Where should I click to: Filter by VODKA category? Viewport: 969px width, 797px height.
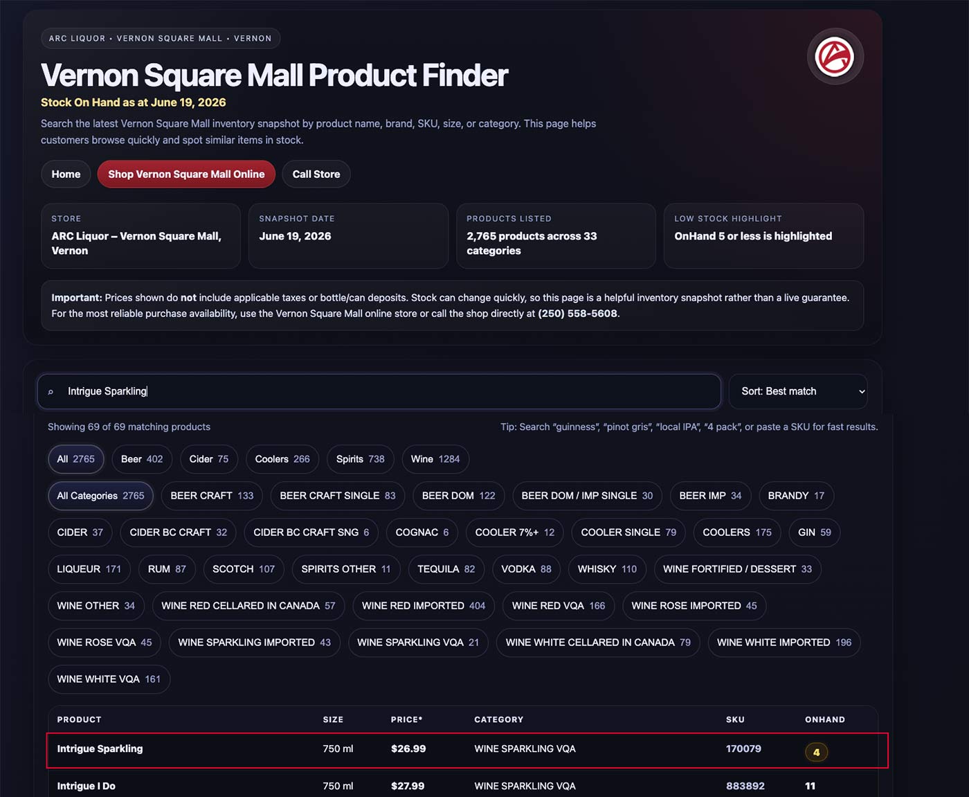click(527, 569)
